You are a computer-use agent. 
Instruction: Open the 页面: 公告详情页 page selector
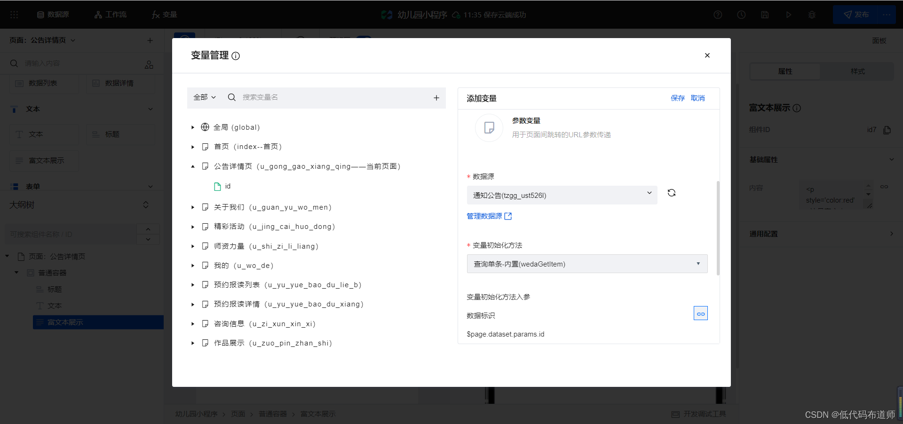pos(42,40)
